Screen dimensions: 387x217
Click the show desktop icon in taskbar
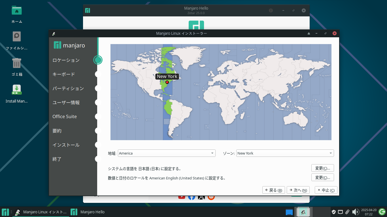tap(289, 212)
